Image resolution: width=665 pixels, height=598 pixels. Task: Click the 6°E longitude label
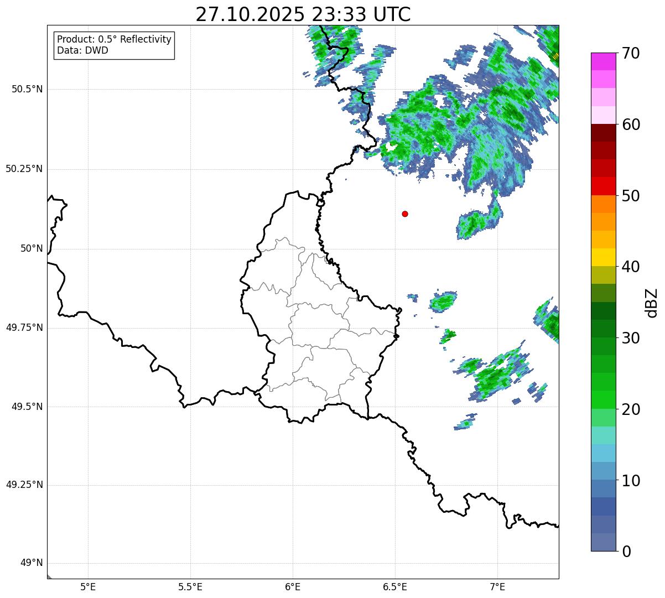(293, 586)
